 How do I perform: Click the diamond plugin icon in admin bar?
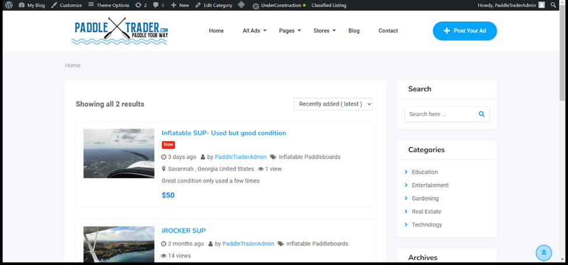click(x=241, y=5)
